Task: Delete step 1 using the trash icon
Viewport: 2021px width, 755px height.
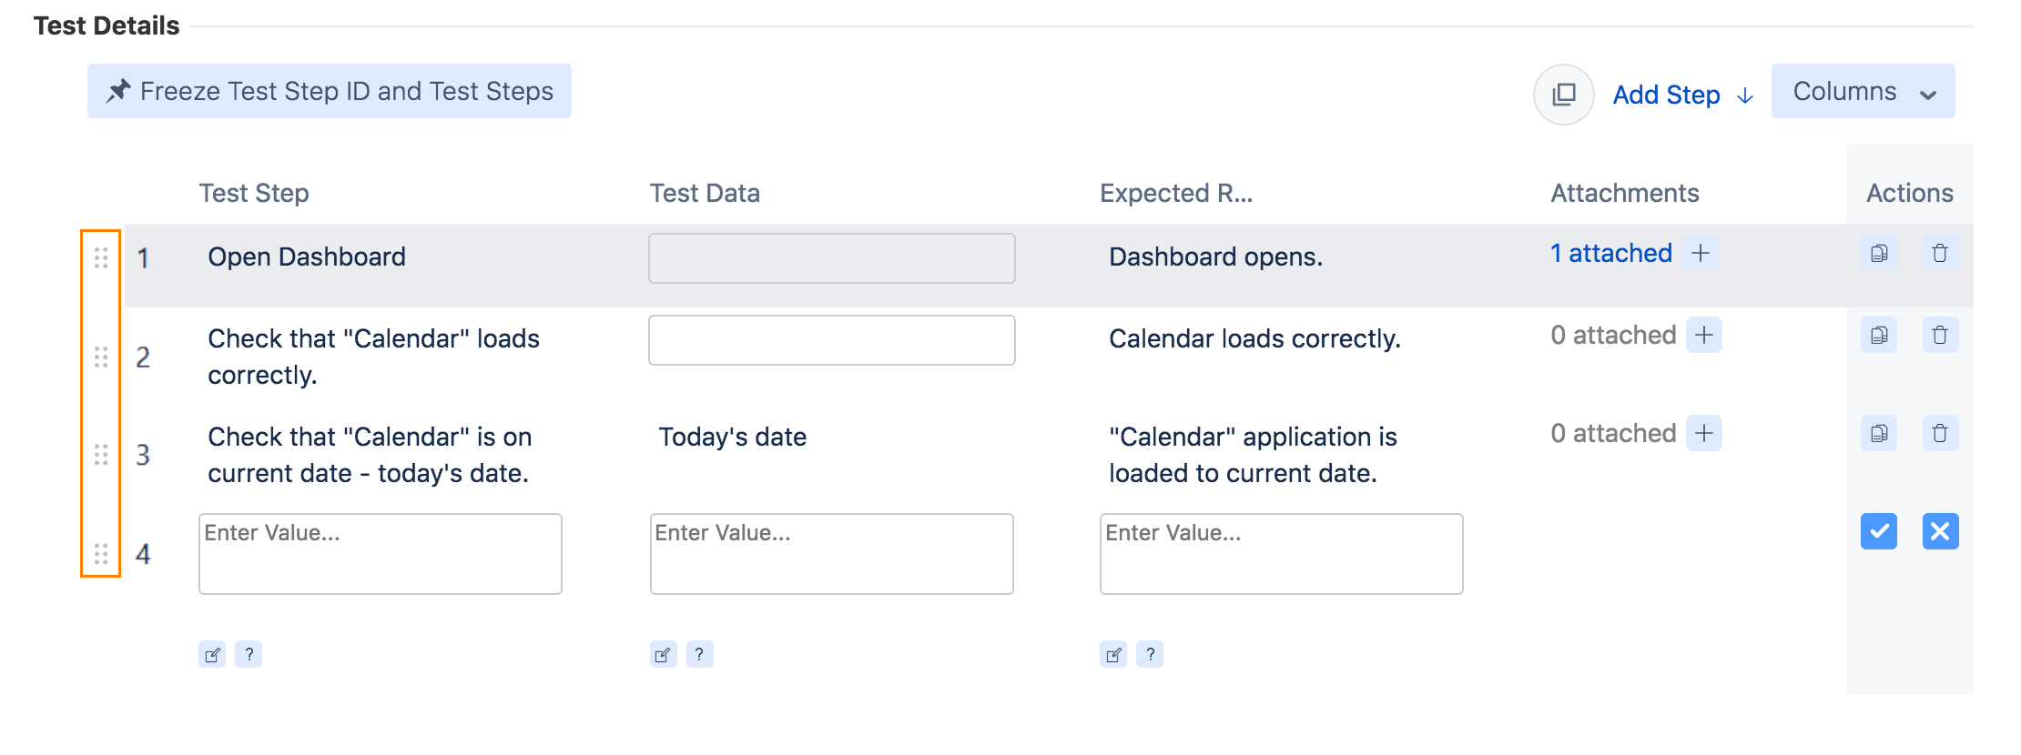Action: pos(1940,254)
